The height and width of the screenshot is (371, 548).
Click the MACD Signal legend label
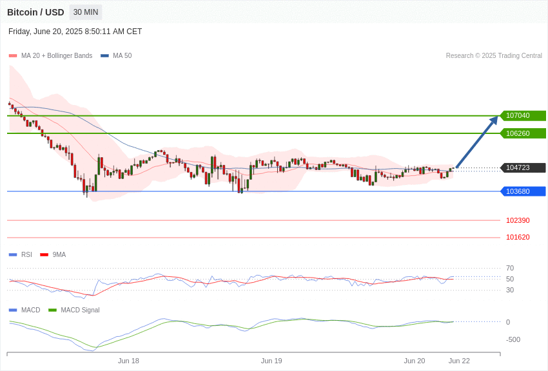(80, 310)
